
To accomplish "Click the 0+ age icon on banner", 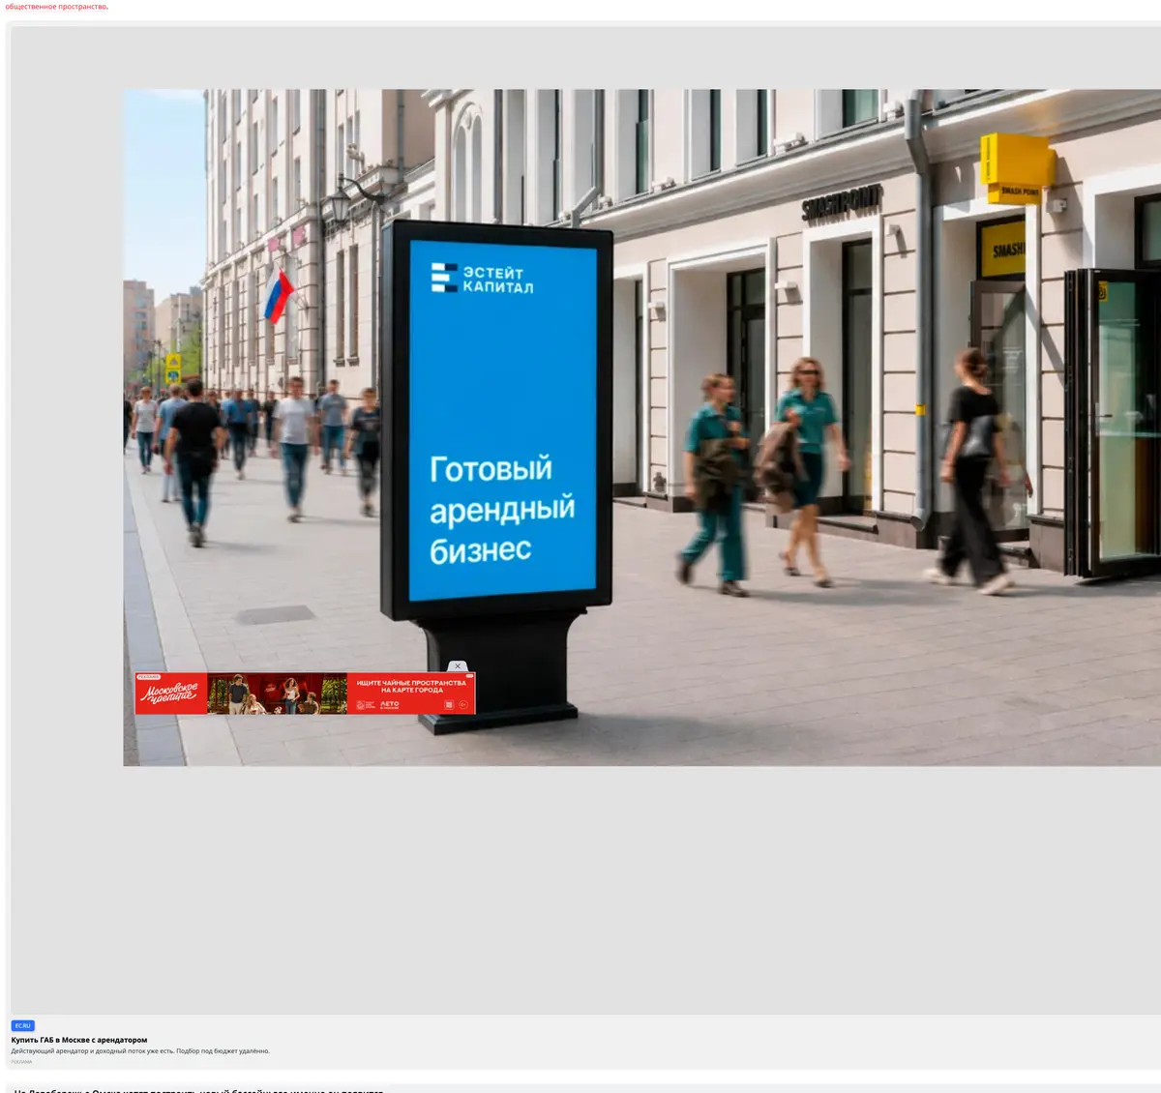I will [463, 705].
